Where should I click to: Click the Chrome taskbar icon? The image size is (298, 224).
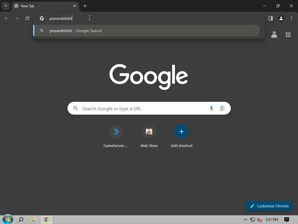[46, 220]
